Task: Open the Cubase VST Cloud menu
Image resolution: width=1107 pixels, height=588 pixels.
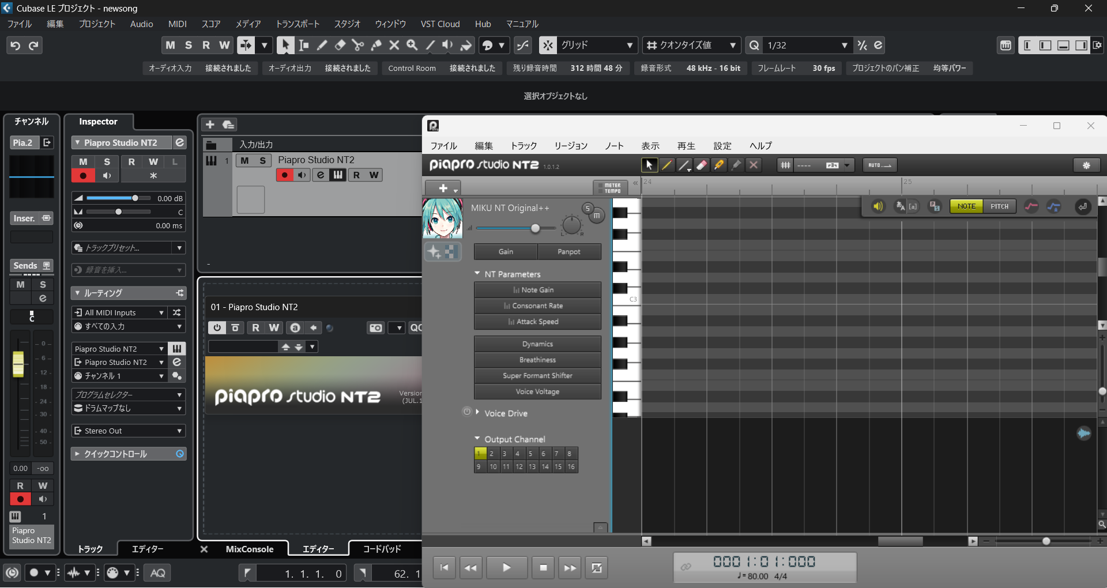Action: pyautogui.click(x=440, y=24)
